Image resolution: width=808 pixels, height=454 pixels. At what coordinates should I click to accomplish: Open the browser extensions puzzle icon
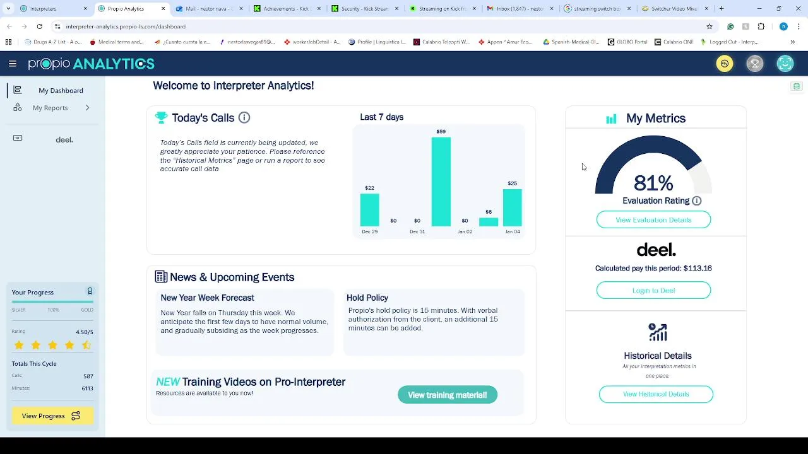pyautogui.click(x=761, y=26)
